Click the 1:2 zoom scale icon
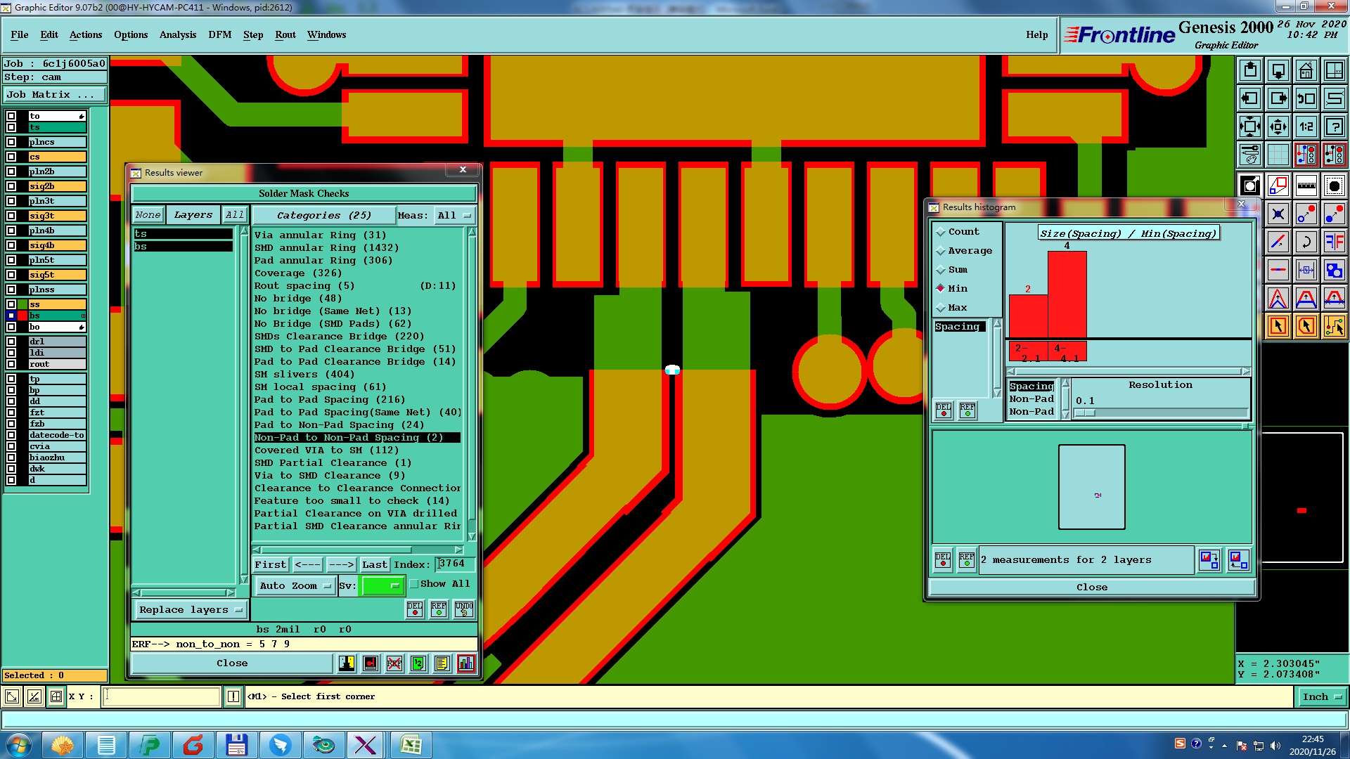This screenshot has width=1350, height=759. (x=1306, y=126)
